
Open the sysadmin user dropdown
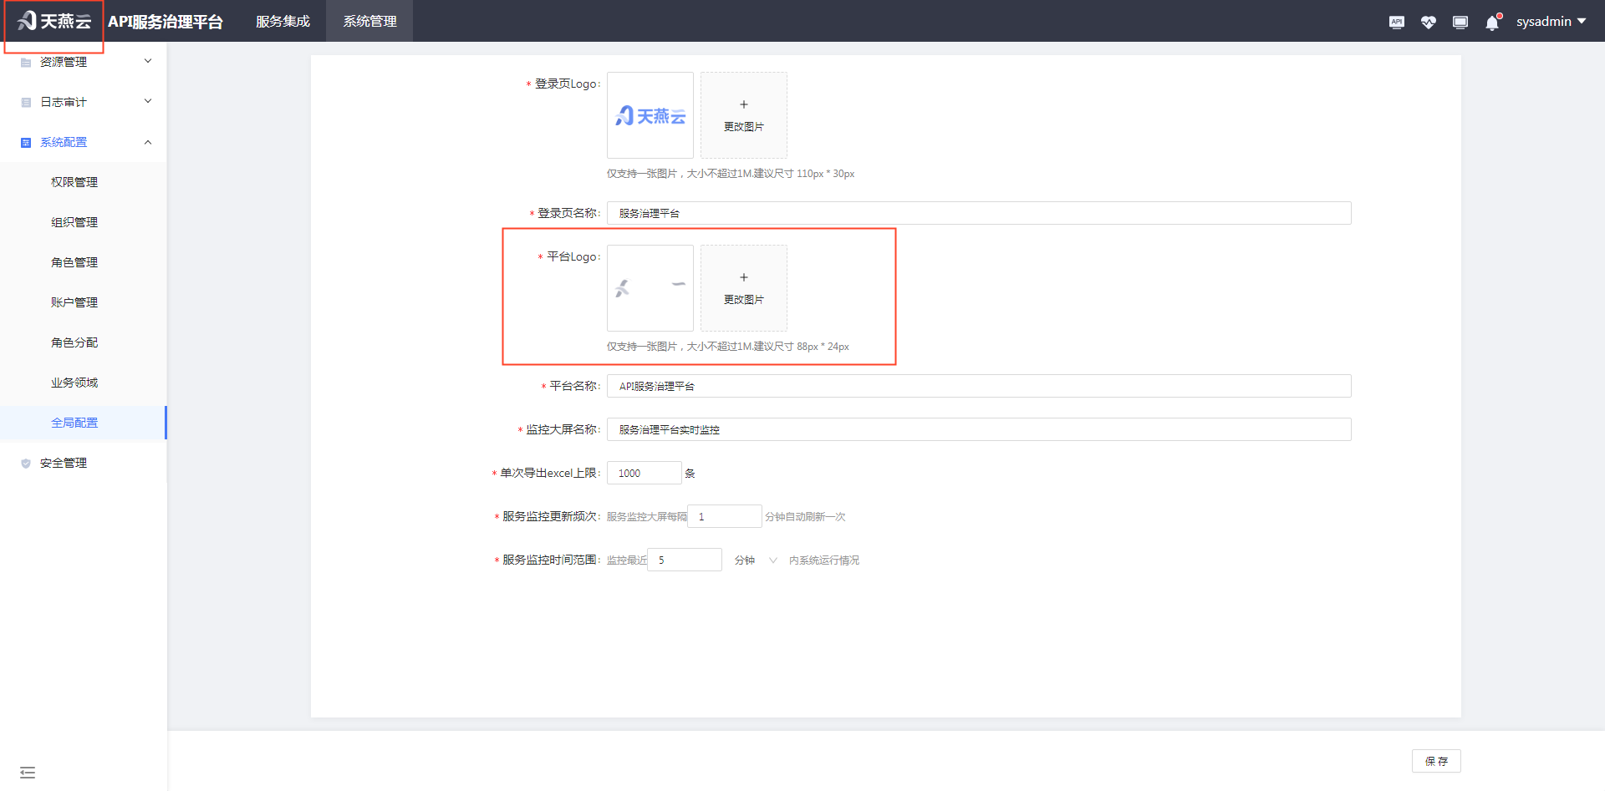pos(1551,22)
